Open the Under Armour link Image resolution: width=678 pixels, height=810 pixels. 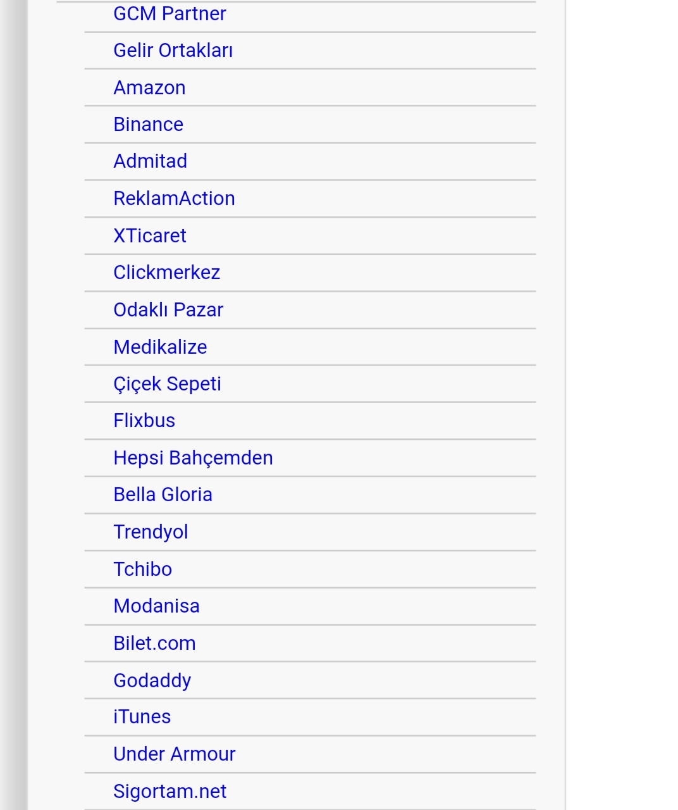coord(174,754)
